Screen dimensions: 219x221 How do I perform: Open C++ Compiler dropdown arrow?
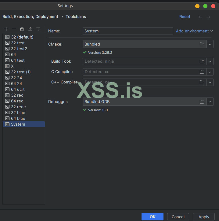(210, 82)
